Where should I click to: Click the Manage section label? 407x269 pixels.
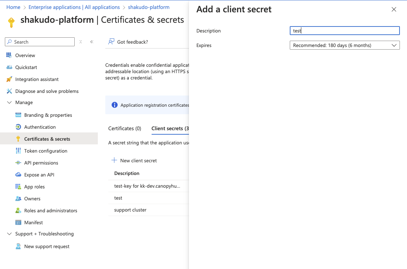(x=24, y=103)
